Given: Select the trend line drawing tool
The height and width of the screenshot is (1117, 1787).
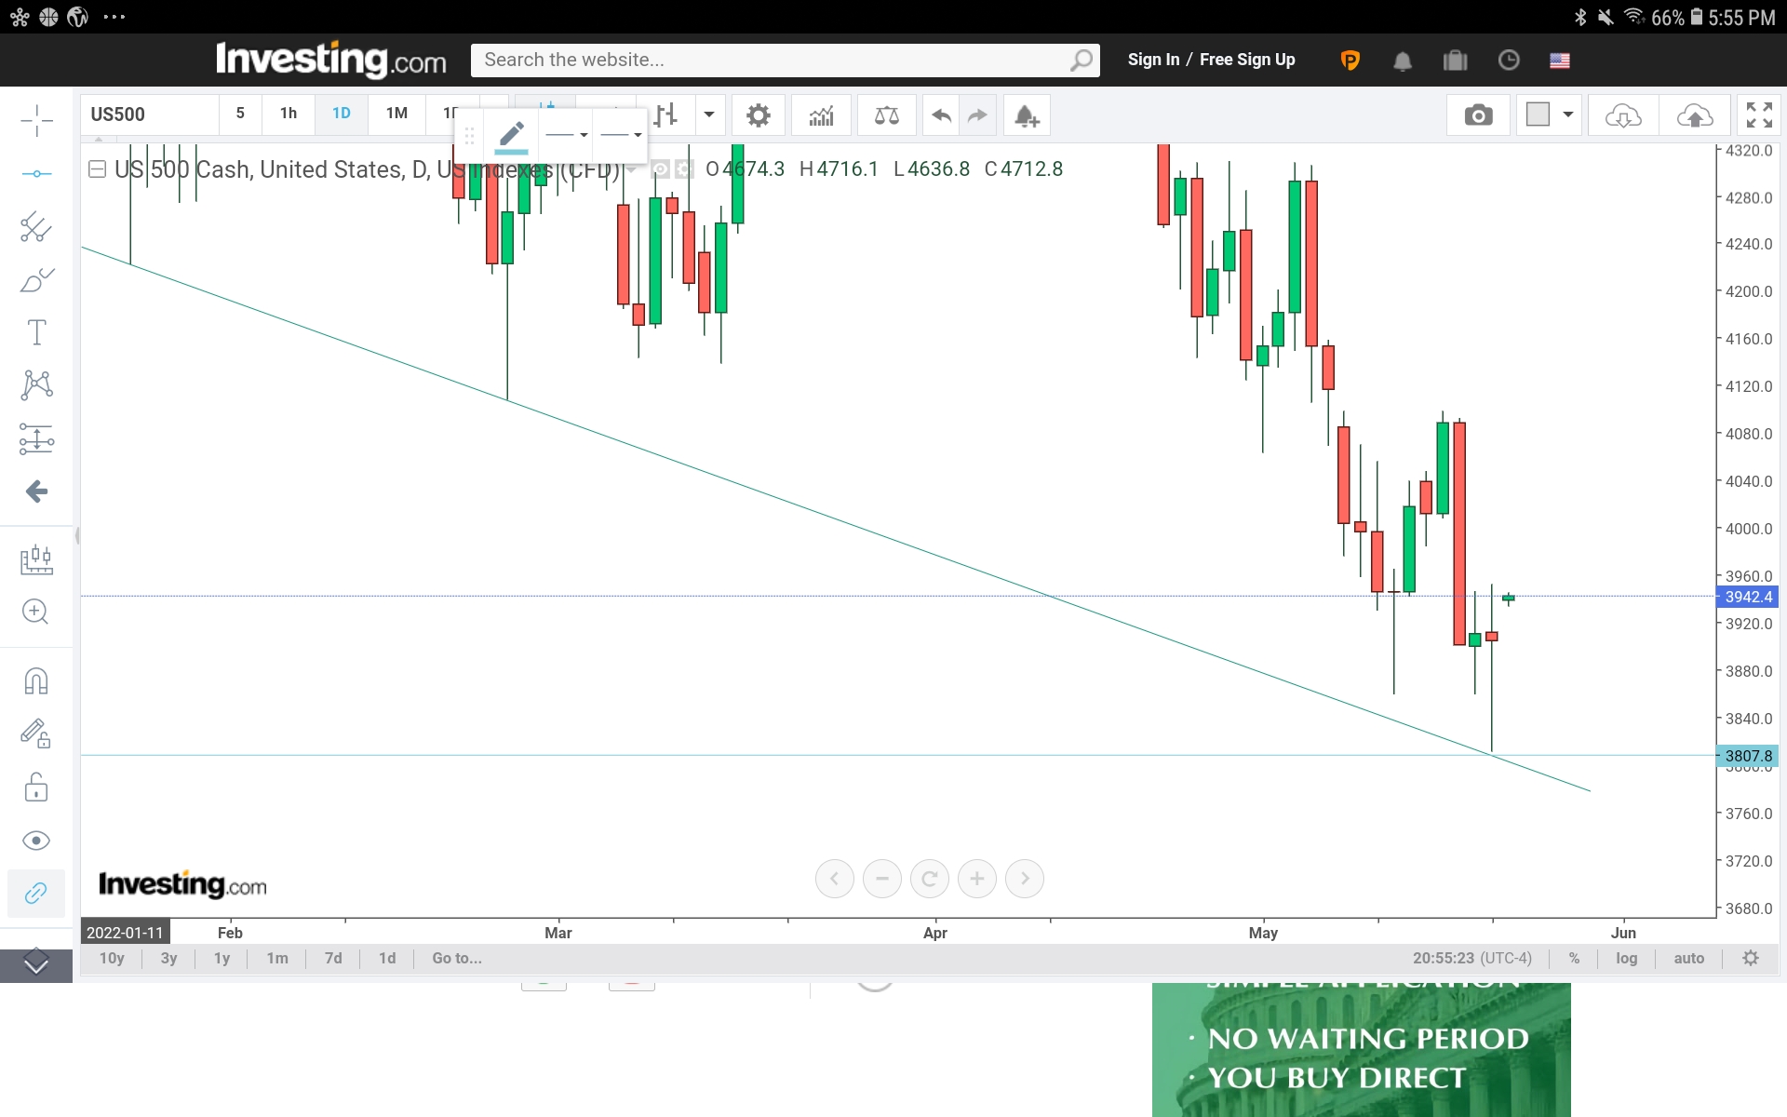Looking at the screenshot, I should pyautogui.click(x=36, y=173).
